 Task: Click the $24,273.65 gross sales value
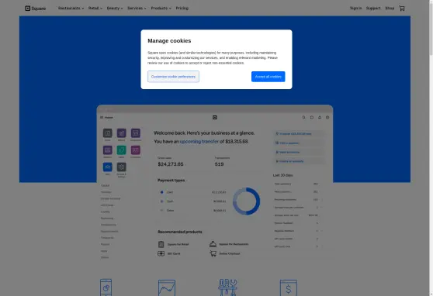click(x=171, y=164)
